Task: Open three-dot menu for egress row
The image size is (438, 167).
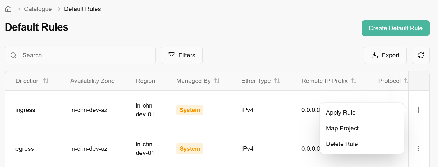Action: tap(419, 149)
